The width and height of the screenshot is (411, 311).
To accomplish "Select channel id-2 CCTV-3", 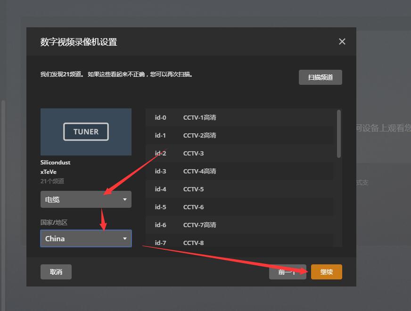I will point(239,153).
